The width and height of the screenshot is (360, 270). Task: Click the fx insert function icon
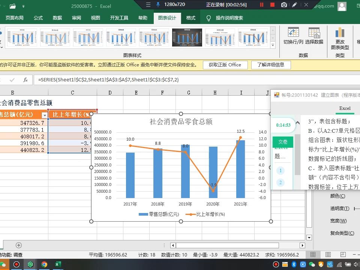[x=25, y=79]
